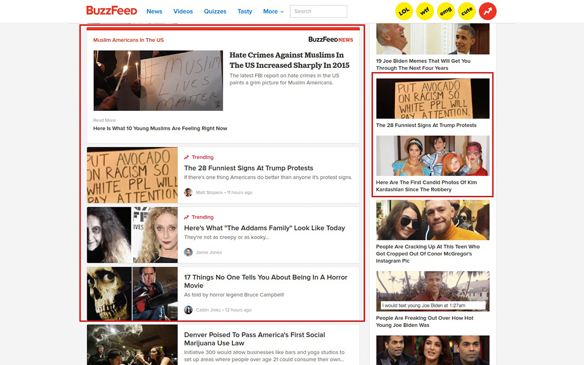This screenshot has width=584, height=365.
Task: Click Joe Biden memes sidebar thumbnail
Action: click(433, 39)
